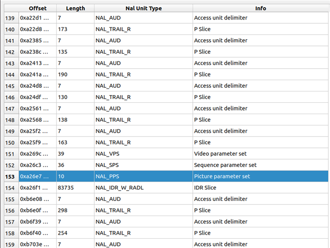
Task: Select the Video parameter set info cell
Action: 261,153
